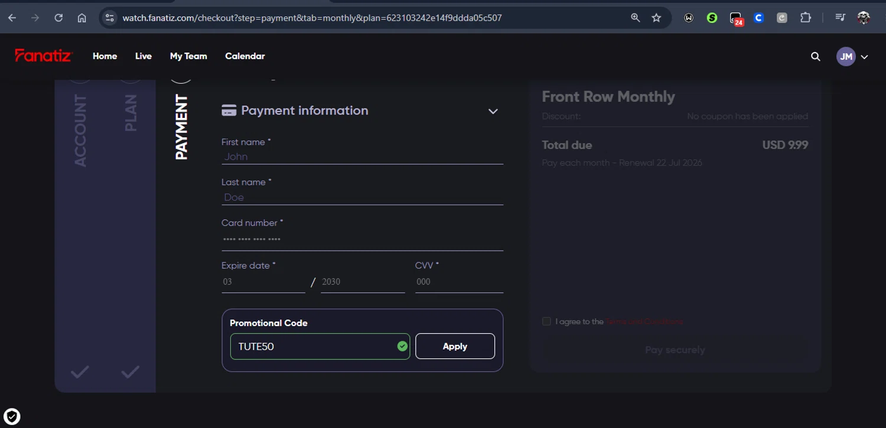Click the expire year field
The height and width of the screenshot is (428, 886).
coord(363,282)
